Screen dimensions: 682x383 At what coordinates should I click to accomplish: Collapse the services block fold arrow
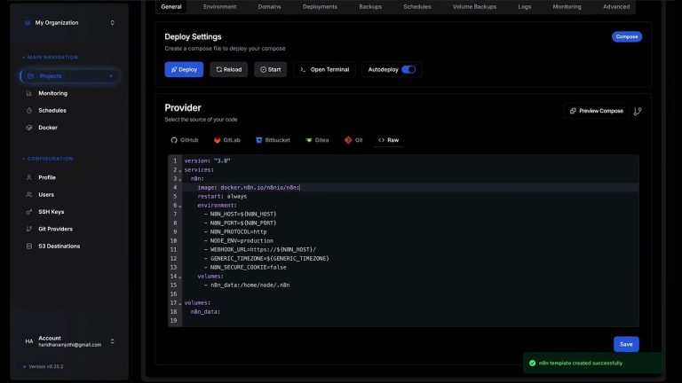179,170
